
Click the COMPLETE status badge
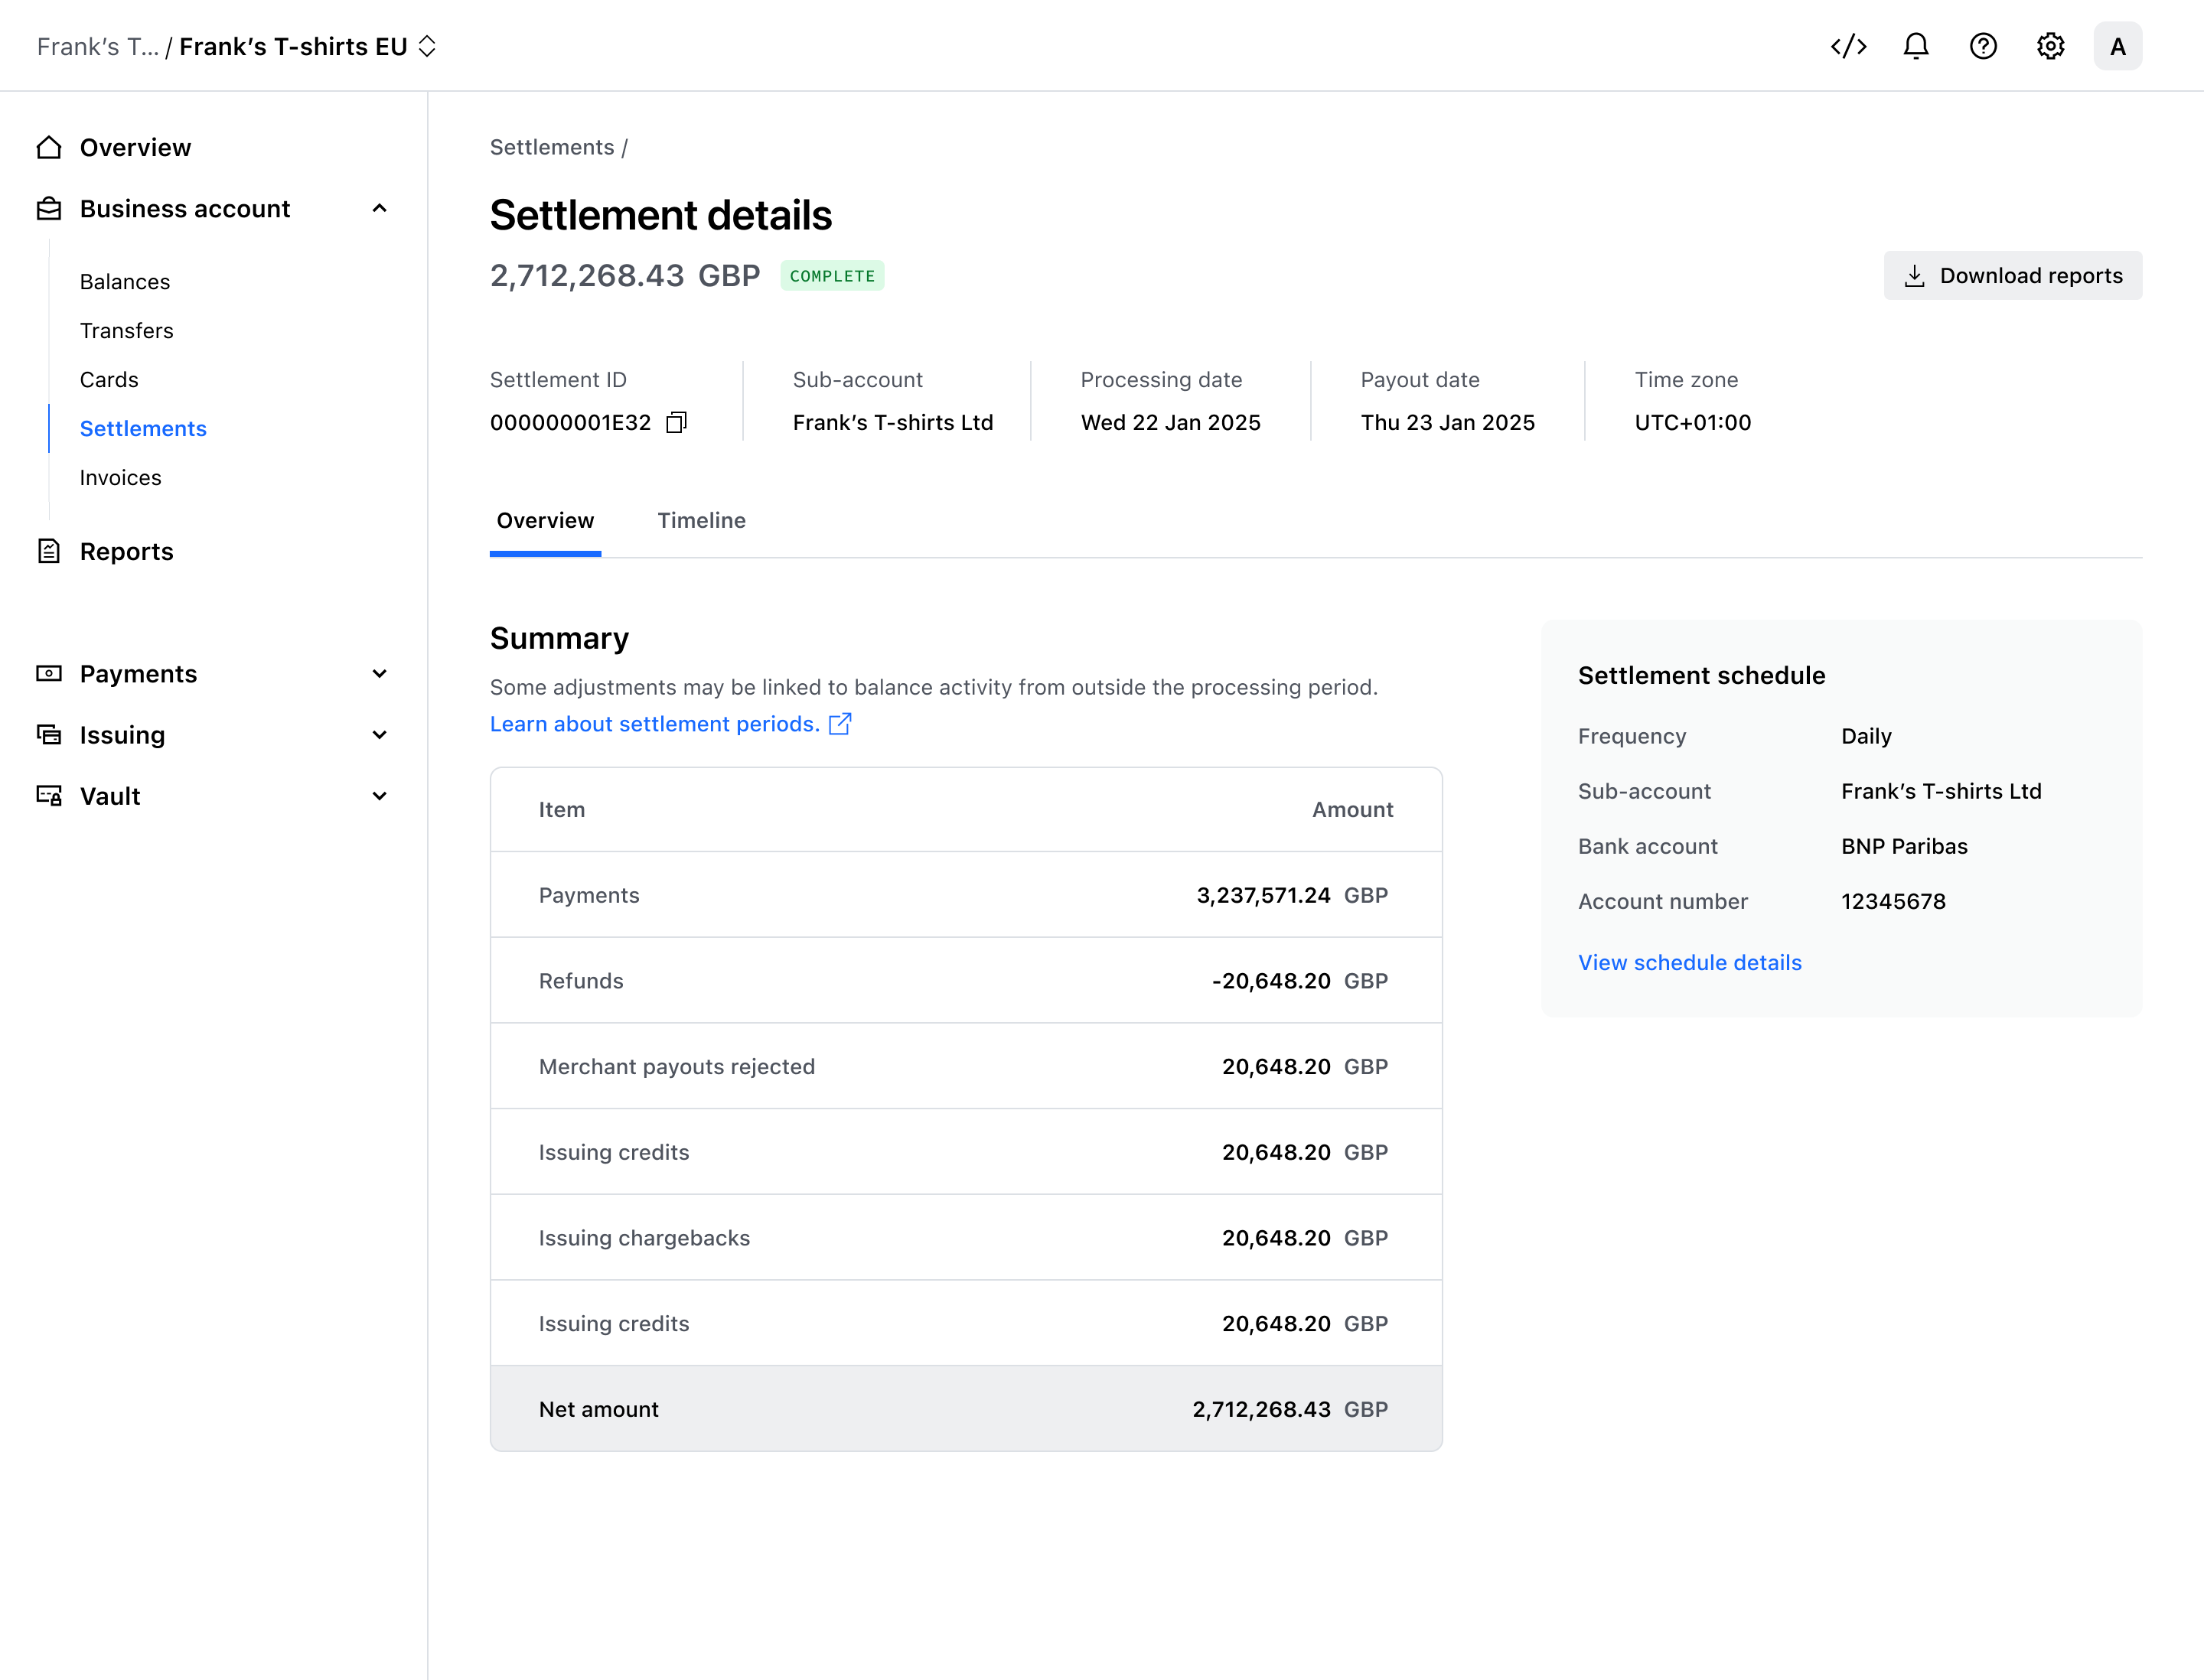point(831,275)
